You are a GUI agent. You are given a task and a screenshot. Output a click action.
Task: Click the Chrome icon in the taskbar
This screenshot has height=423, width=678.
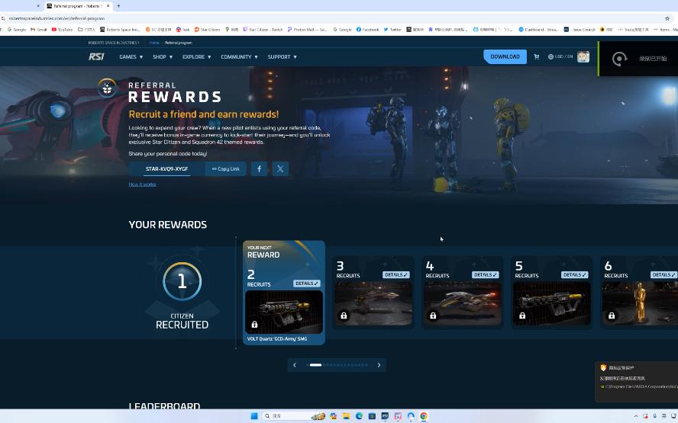click(x=424, y=416)
